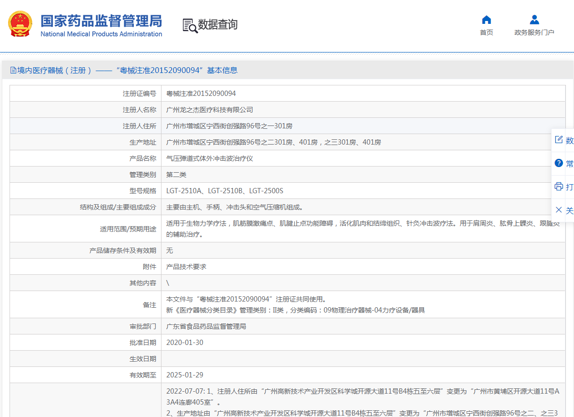Select the remark line starting with 本文件与
This screenshot has width=574, height=417.
[x=247, y=299]
